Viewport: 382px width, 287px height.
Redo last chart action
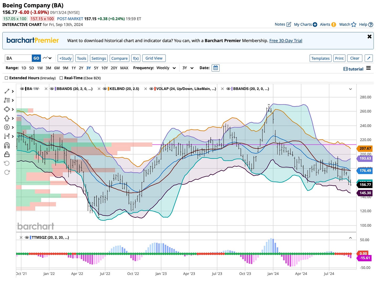point(7,172)
